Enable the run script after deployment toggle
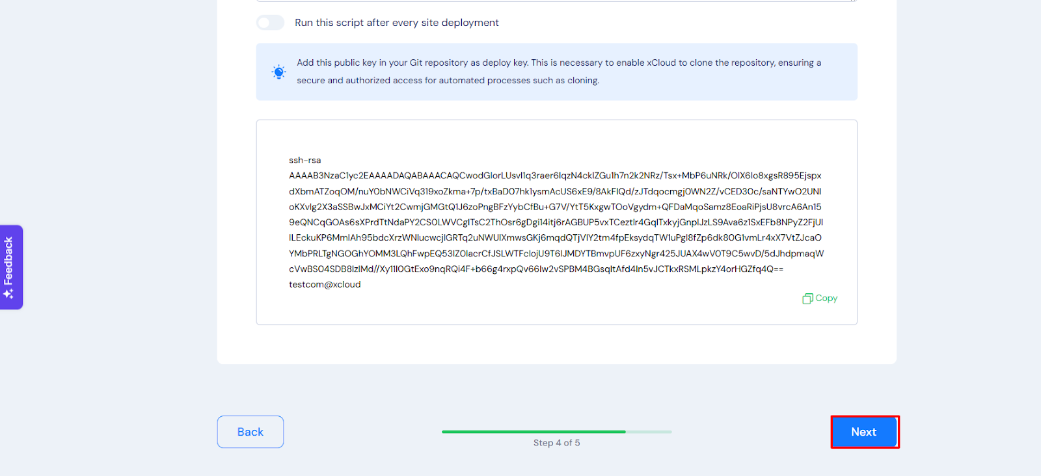1041x476 pixels. (x=270, y=23)
